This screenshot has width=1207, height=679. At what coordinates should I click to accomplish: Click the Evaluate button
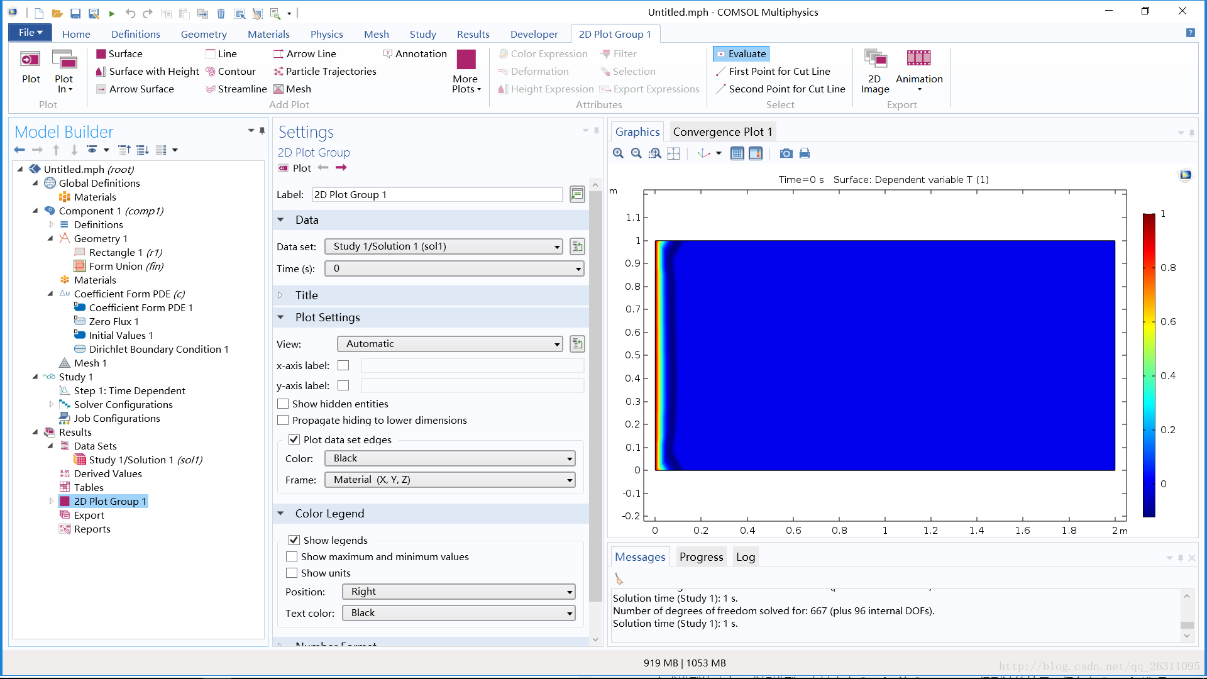pyautogui.click(x=741, y=54)
